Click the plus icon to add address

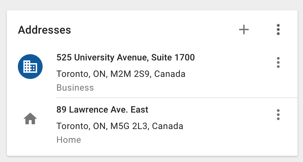(244, 30)
